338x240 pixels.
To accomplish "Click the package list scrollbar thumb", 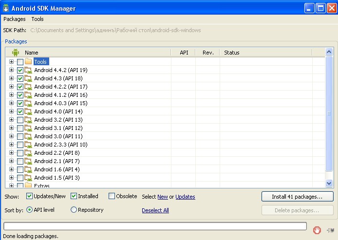I will tap(329, 113).
